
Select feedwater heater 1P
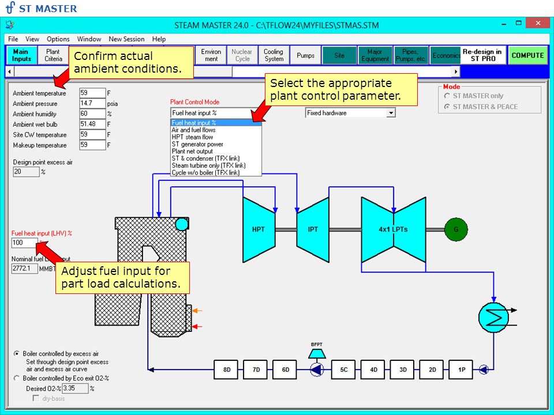(461, 370)
